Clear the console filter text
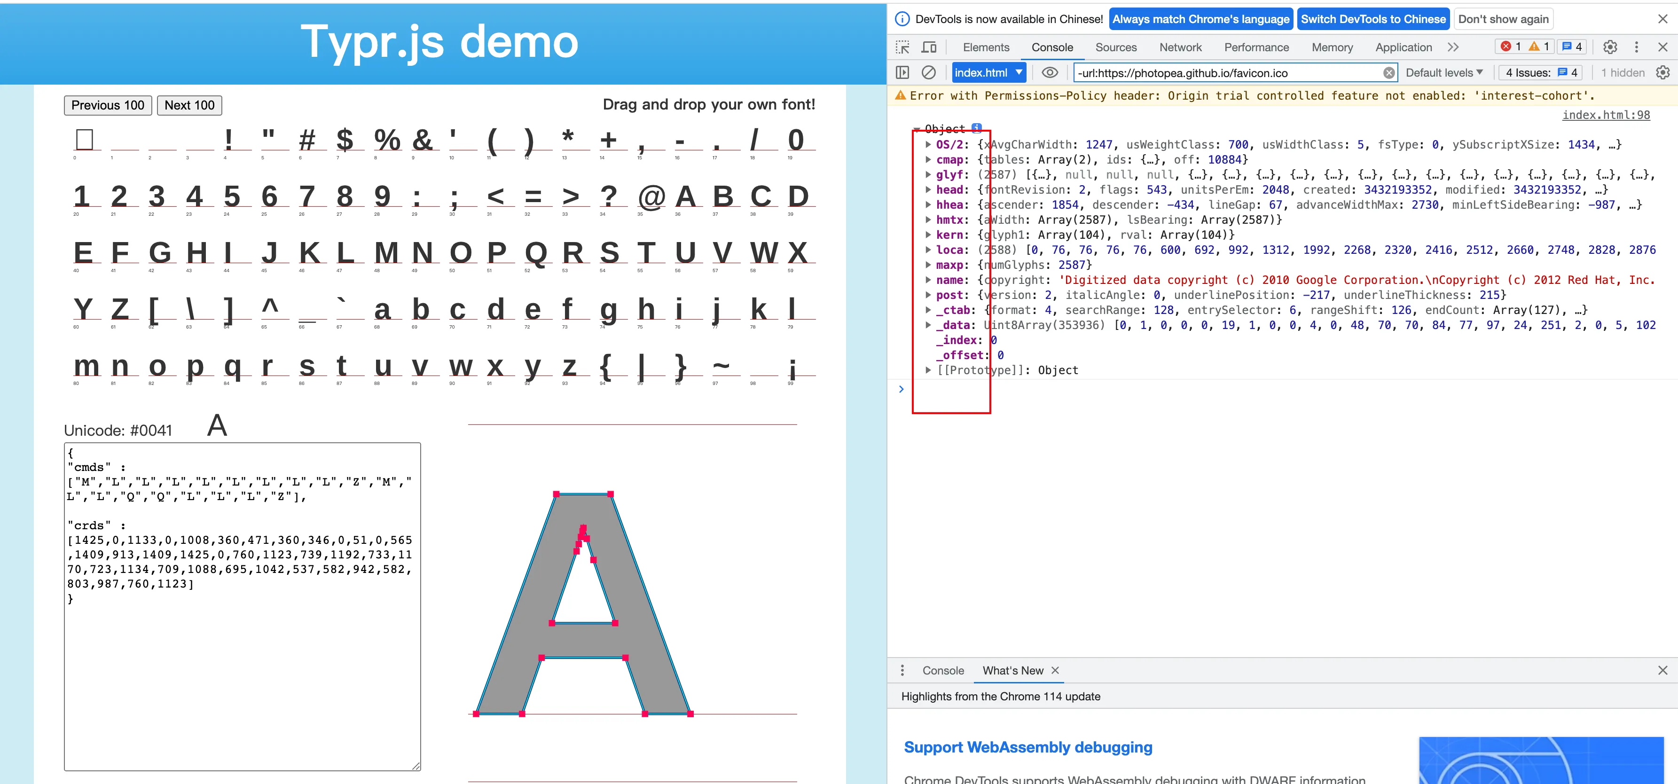 click(1389, 73)
